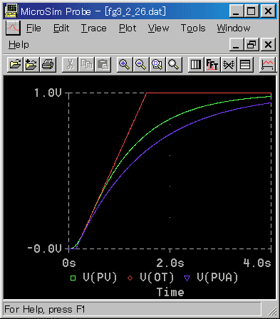This screenshot has height=319, width=280.
Task: Click the Zoom Area magnifier icon
Action: click(x=157, y=64)
